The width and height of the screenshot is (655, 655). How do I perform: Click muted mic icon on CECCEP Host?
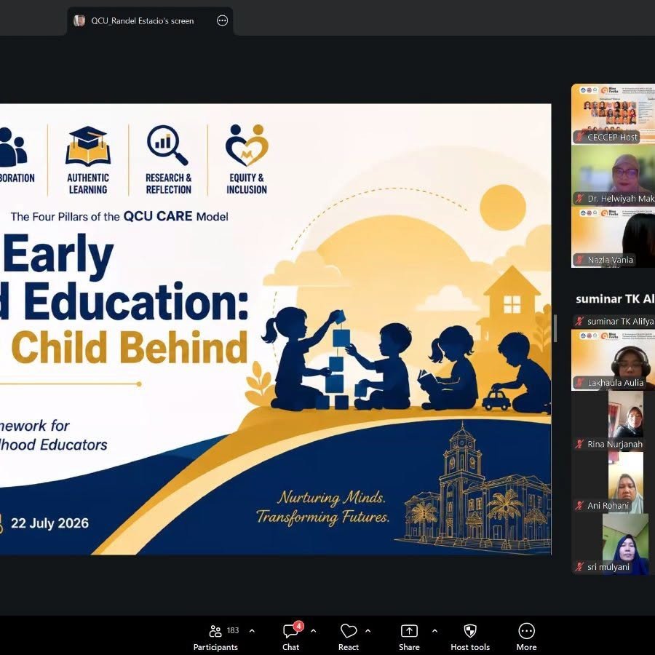tap(579, 137)
